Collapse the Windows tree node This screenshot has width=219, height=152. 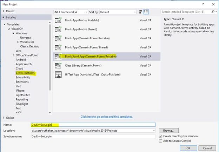coord(13,33)
